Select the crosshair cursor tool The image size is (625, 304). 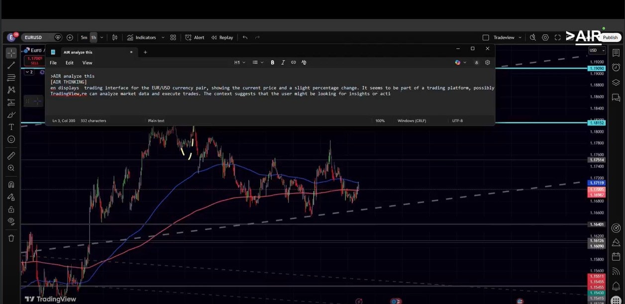coord(11,53)
